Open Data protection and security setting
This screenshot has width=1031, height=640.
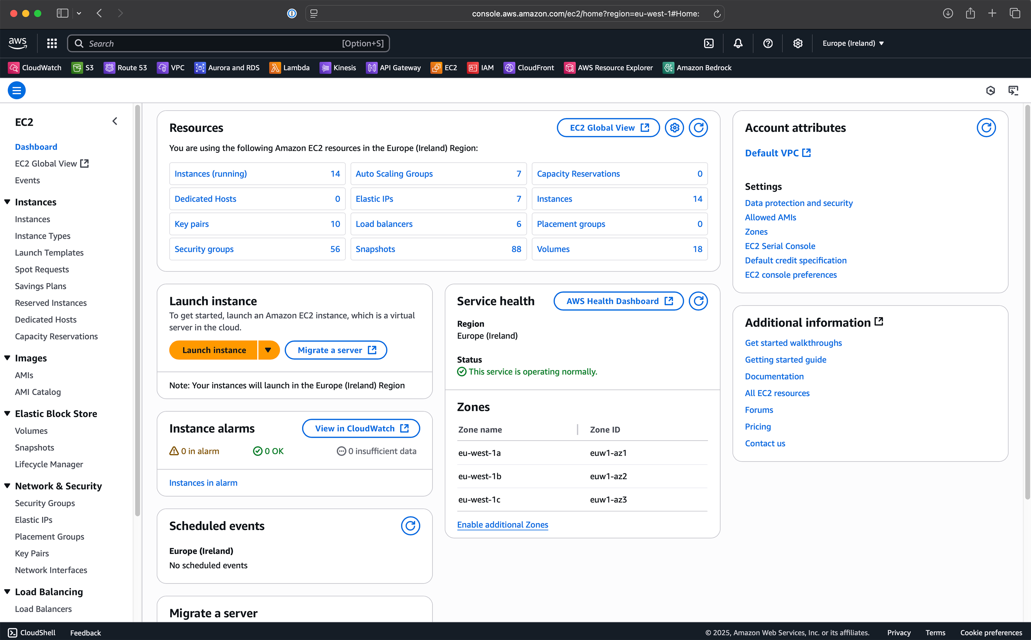[799, 203]
